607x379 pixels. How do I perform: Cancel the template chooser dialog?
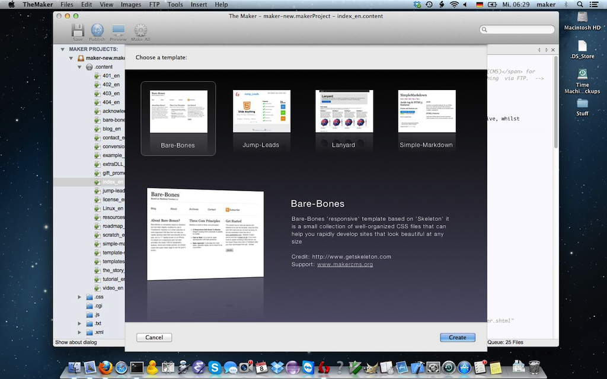point(154,338)
